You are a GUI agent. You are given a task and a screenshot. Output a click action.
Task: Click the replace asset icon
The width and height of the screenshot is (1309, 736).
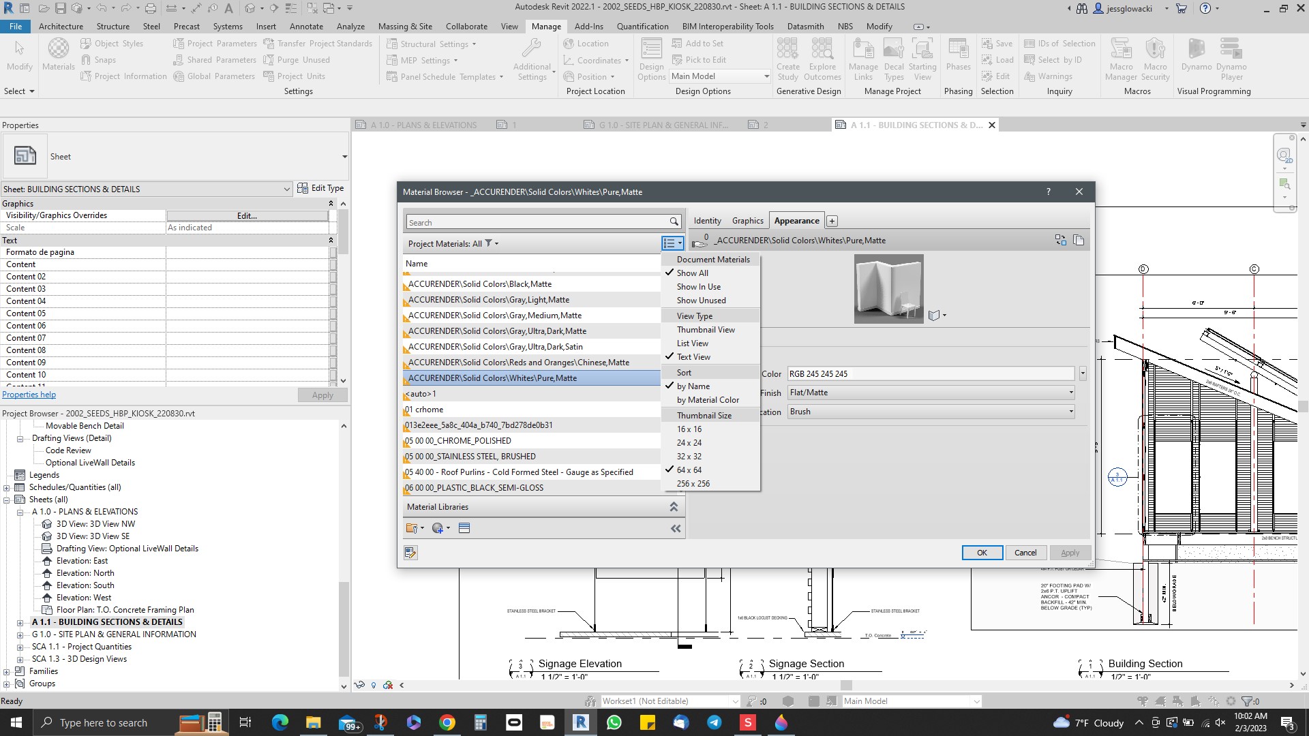[1060, 240]
